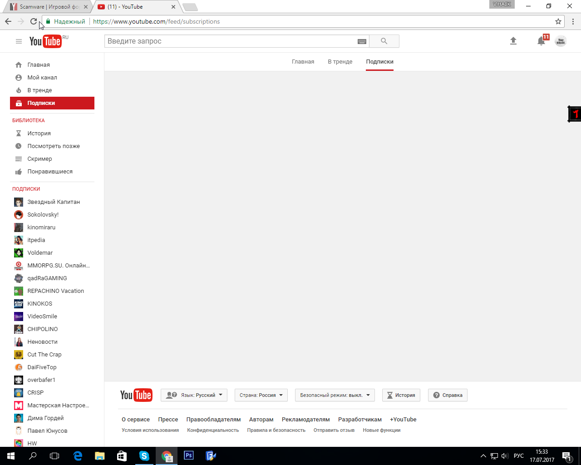Toggle the sidebar with the hamburger menu
The height and width of the screenshot is (465, 581).
tap(19, 41)
